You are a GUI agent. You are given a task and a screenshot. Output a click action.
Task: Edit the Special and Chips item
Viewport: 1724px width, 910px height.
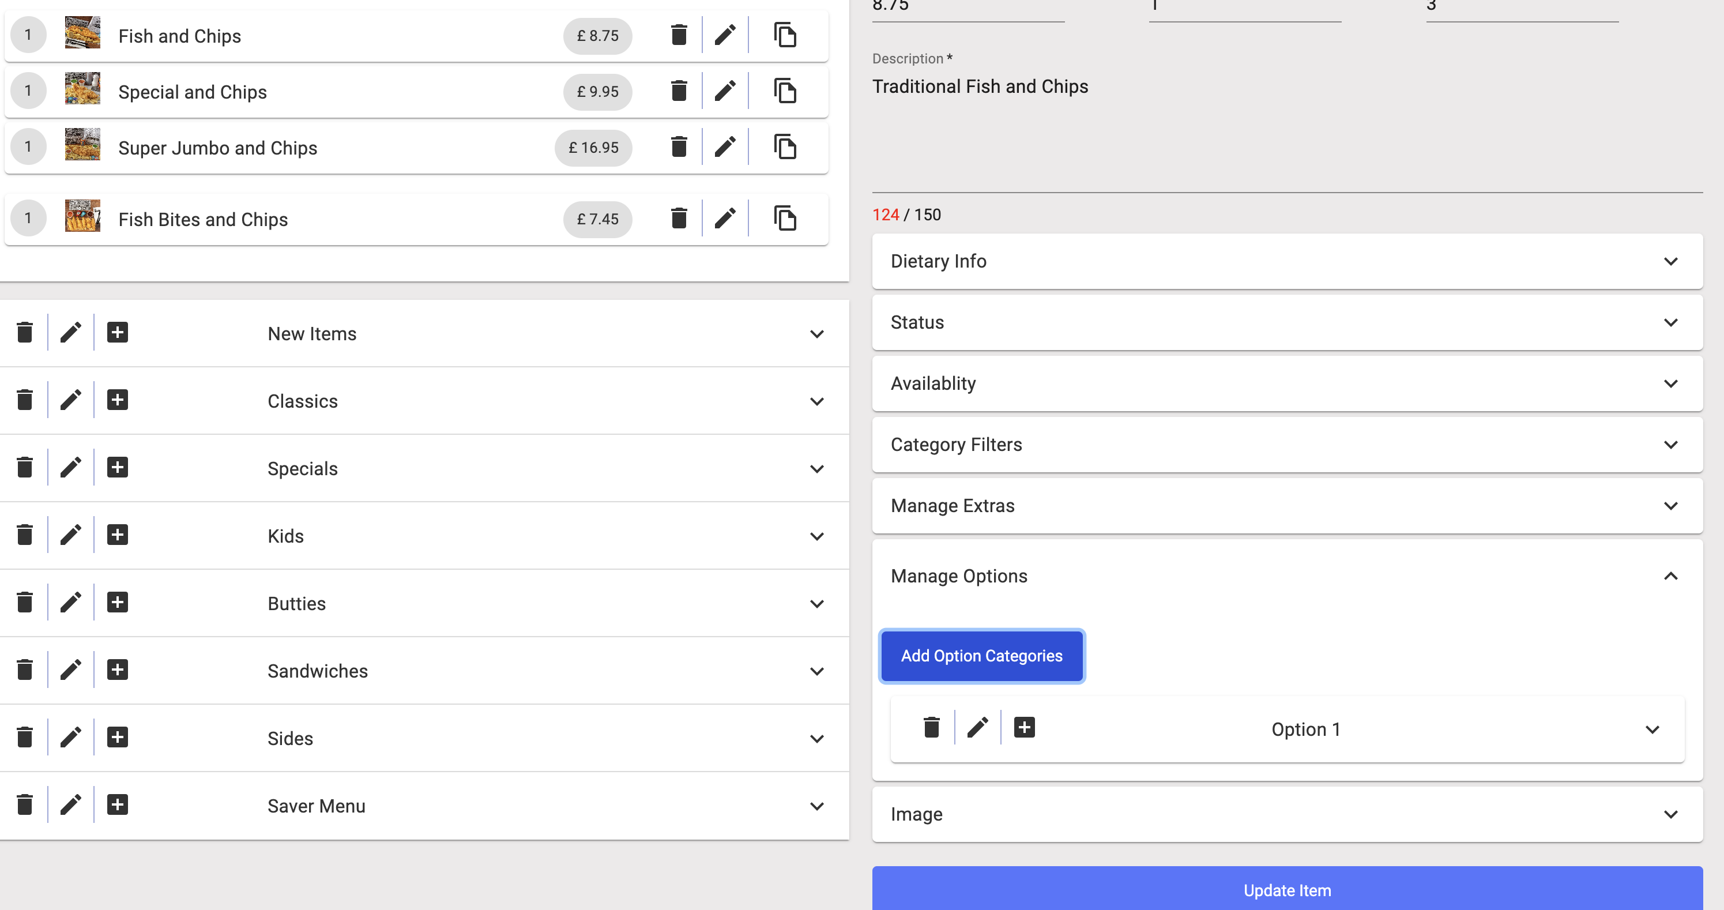[725, 91]
